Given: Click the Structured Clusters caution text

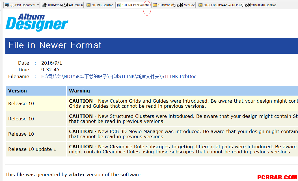Looking at the screenshot, I should pos(183,119).
